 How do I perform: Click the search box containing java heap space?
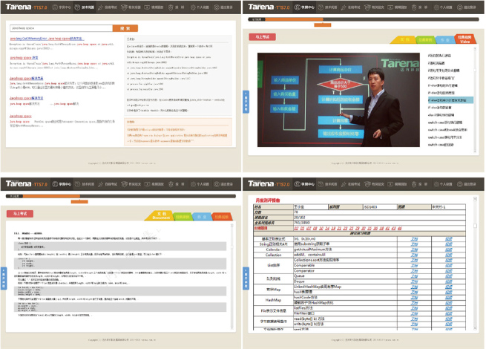(x=60, y=28)
